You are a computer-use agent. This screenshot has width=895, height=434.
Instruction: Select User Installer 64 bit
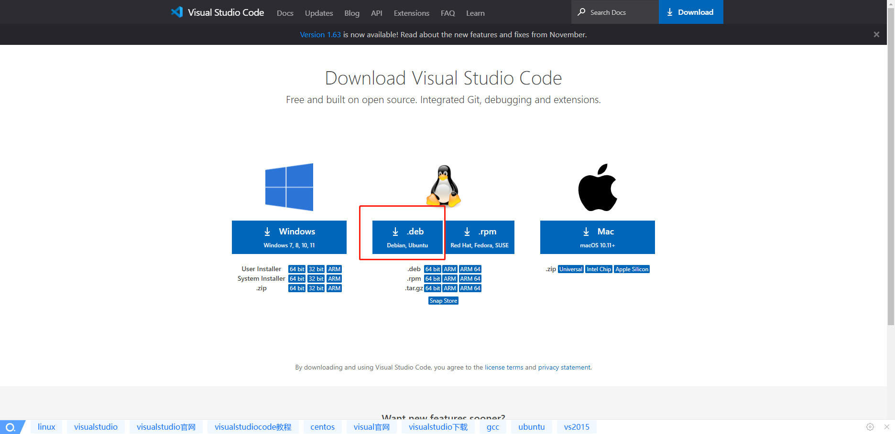[297, 269]
